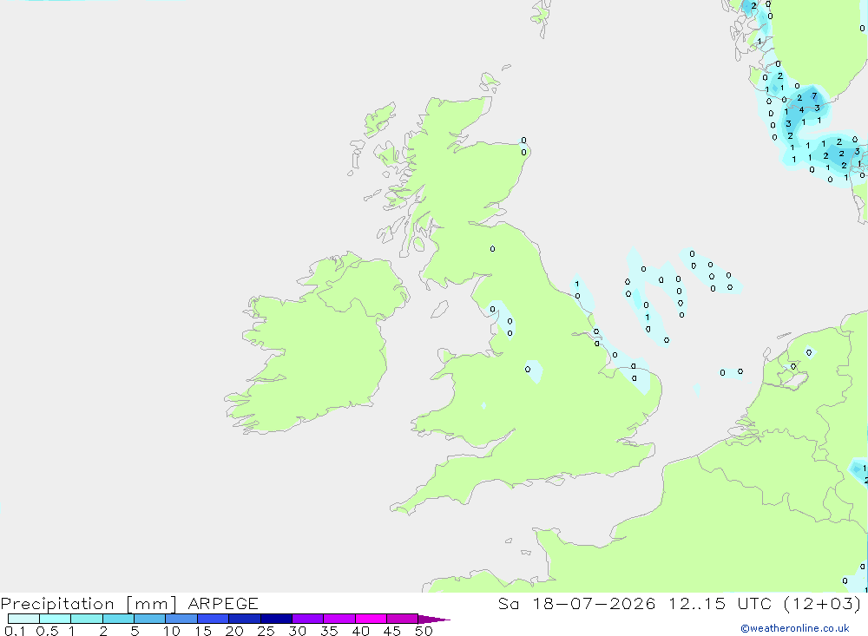Screen dimensions: 868x636
Task: Click the 20–25 mm legend color swatch
Action: pos(245,619)
